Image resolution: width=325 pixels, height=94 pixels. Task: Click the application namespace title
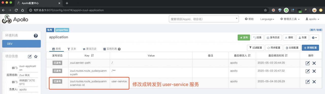coord(59,37)
